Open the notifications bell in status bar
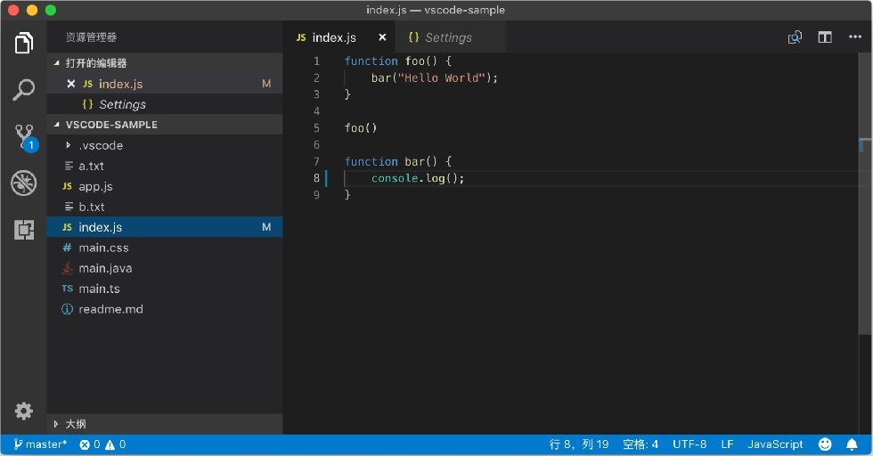 click(x=852, y=444)
